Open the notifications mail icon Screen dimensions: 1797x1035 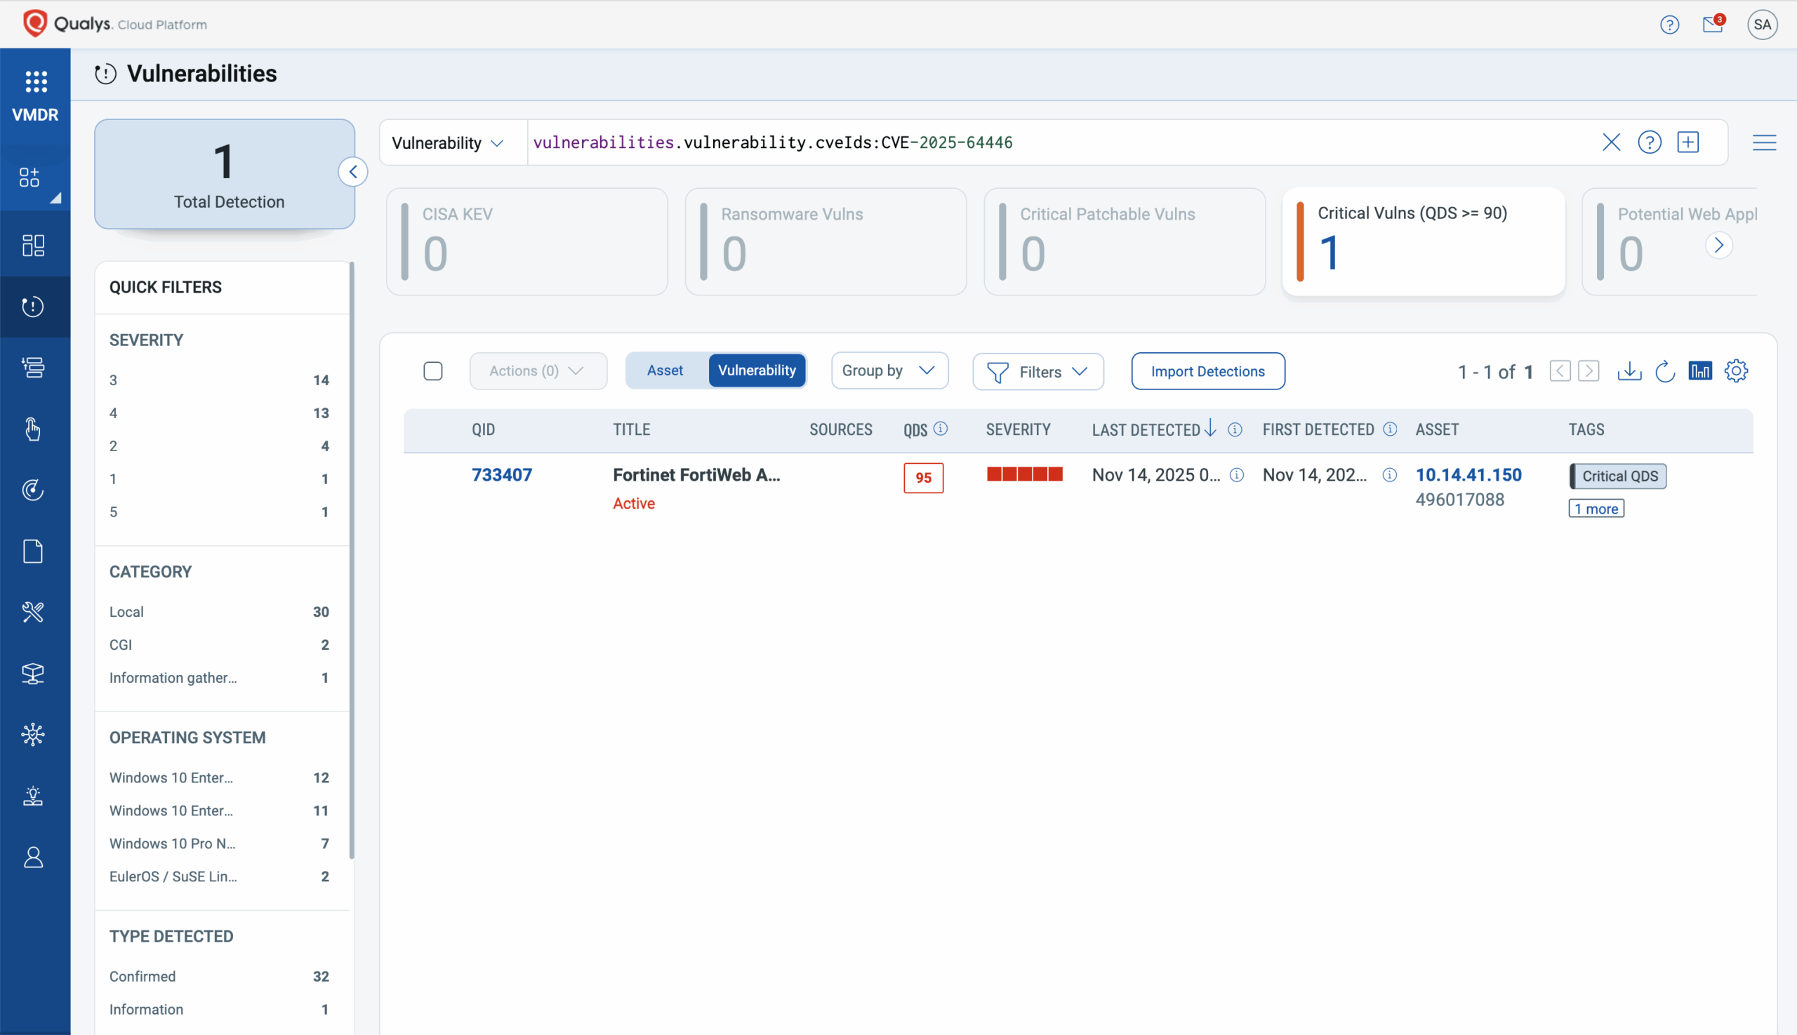1712,25
